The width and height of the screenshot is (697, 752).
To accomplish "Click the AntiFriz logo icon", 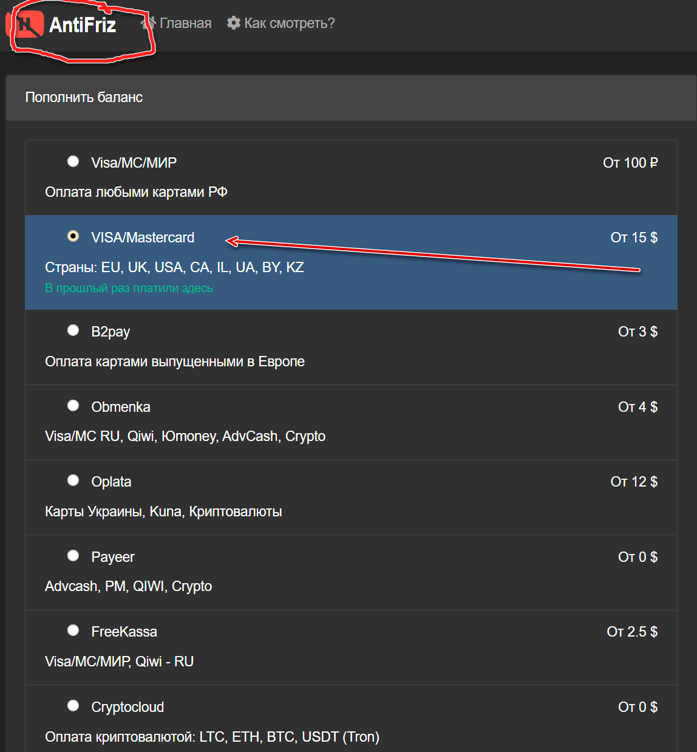I will point(25,24).
